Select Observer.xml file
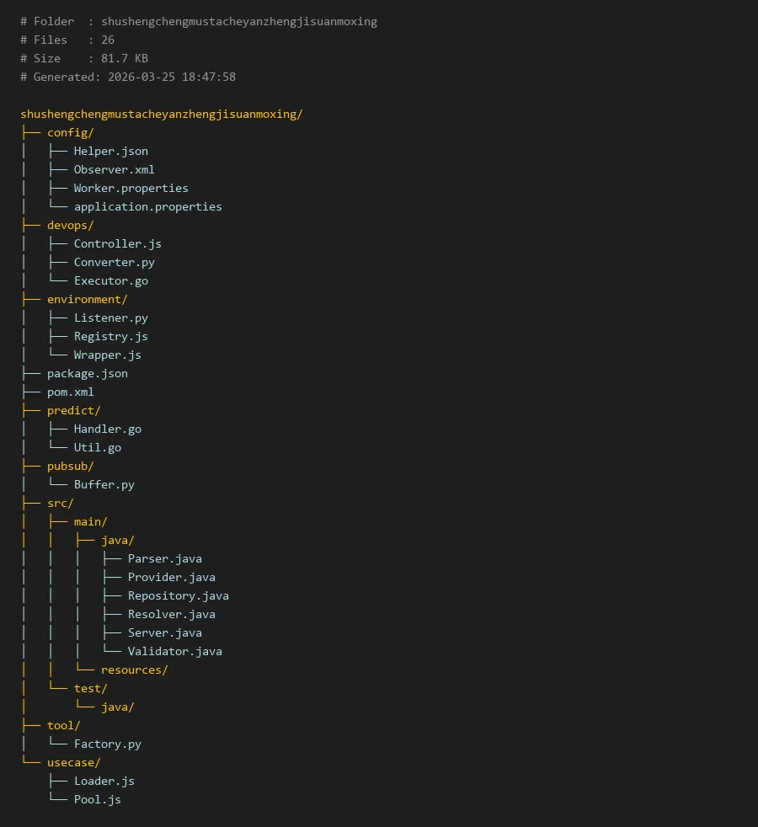Viewport: 758px width, 827px height. [x=114, y=169]
